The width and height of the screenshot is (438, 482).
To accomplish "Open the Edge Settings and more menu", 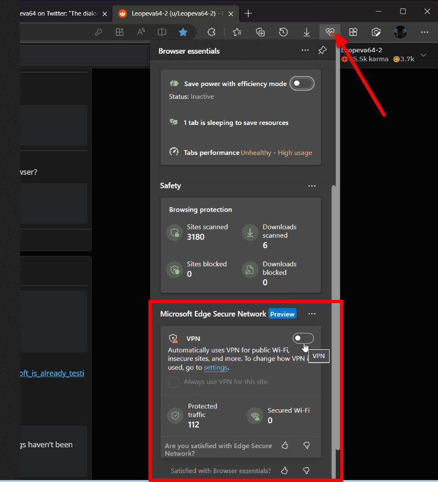I will 425,32.
